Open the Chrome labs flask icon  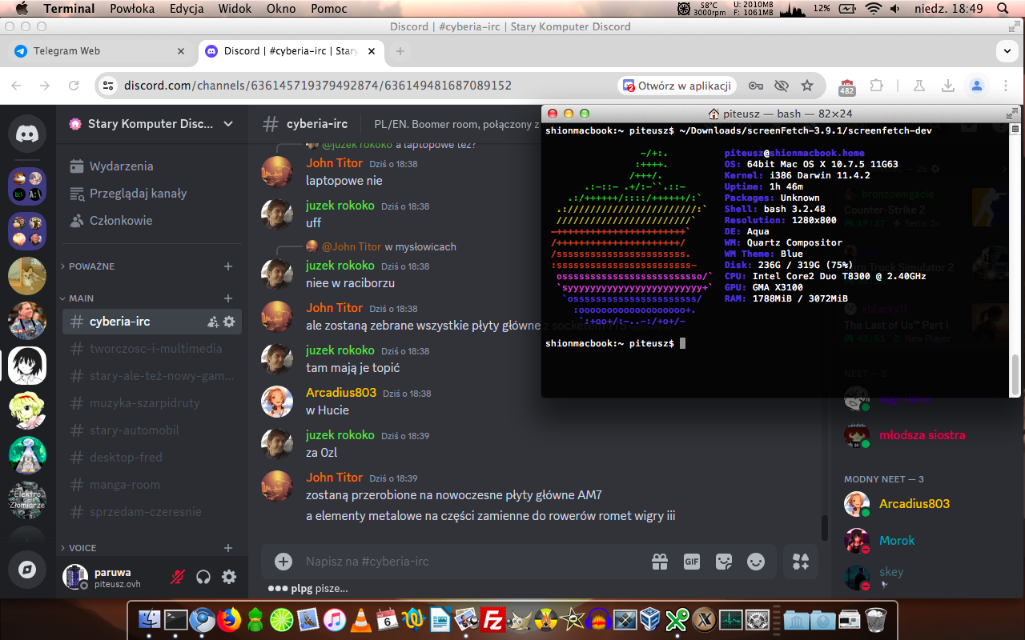918,86
